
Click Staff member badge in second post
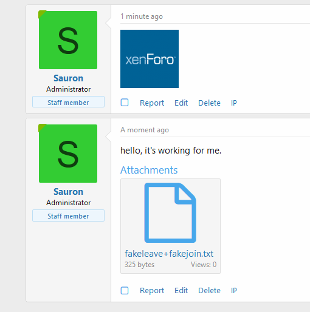click(68, 215)
